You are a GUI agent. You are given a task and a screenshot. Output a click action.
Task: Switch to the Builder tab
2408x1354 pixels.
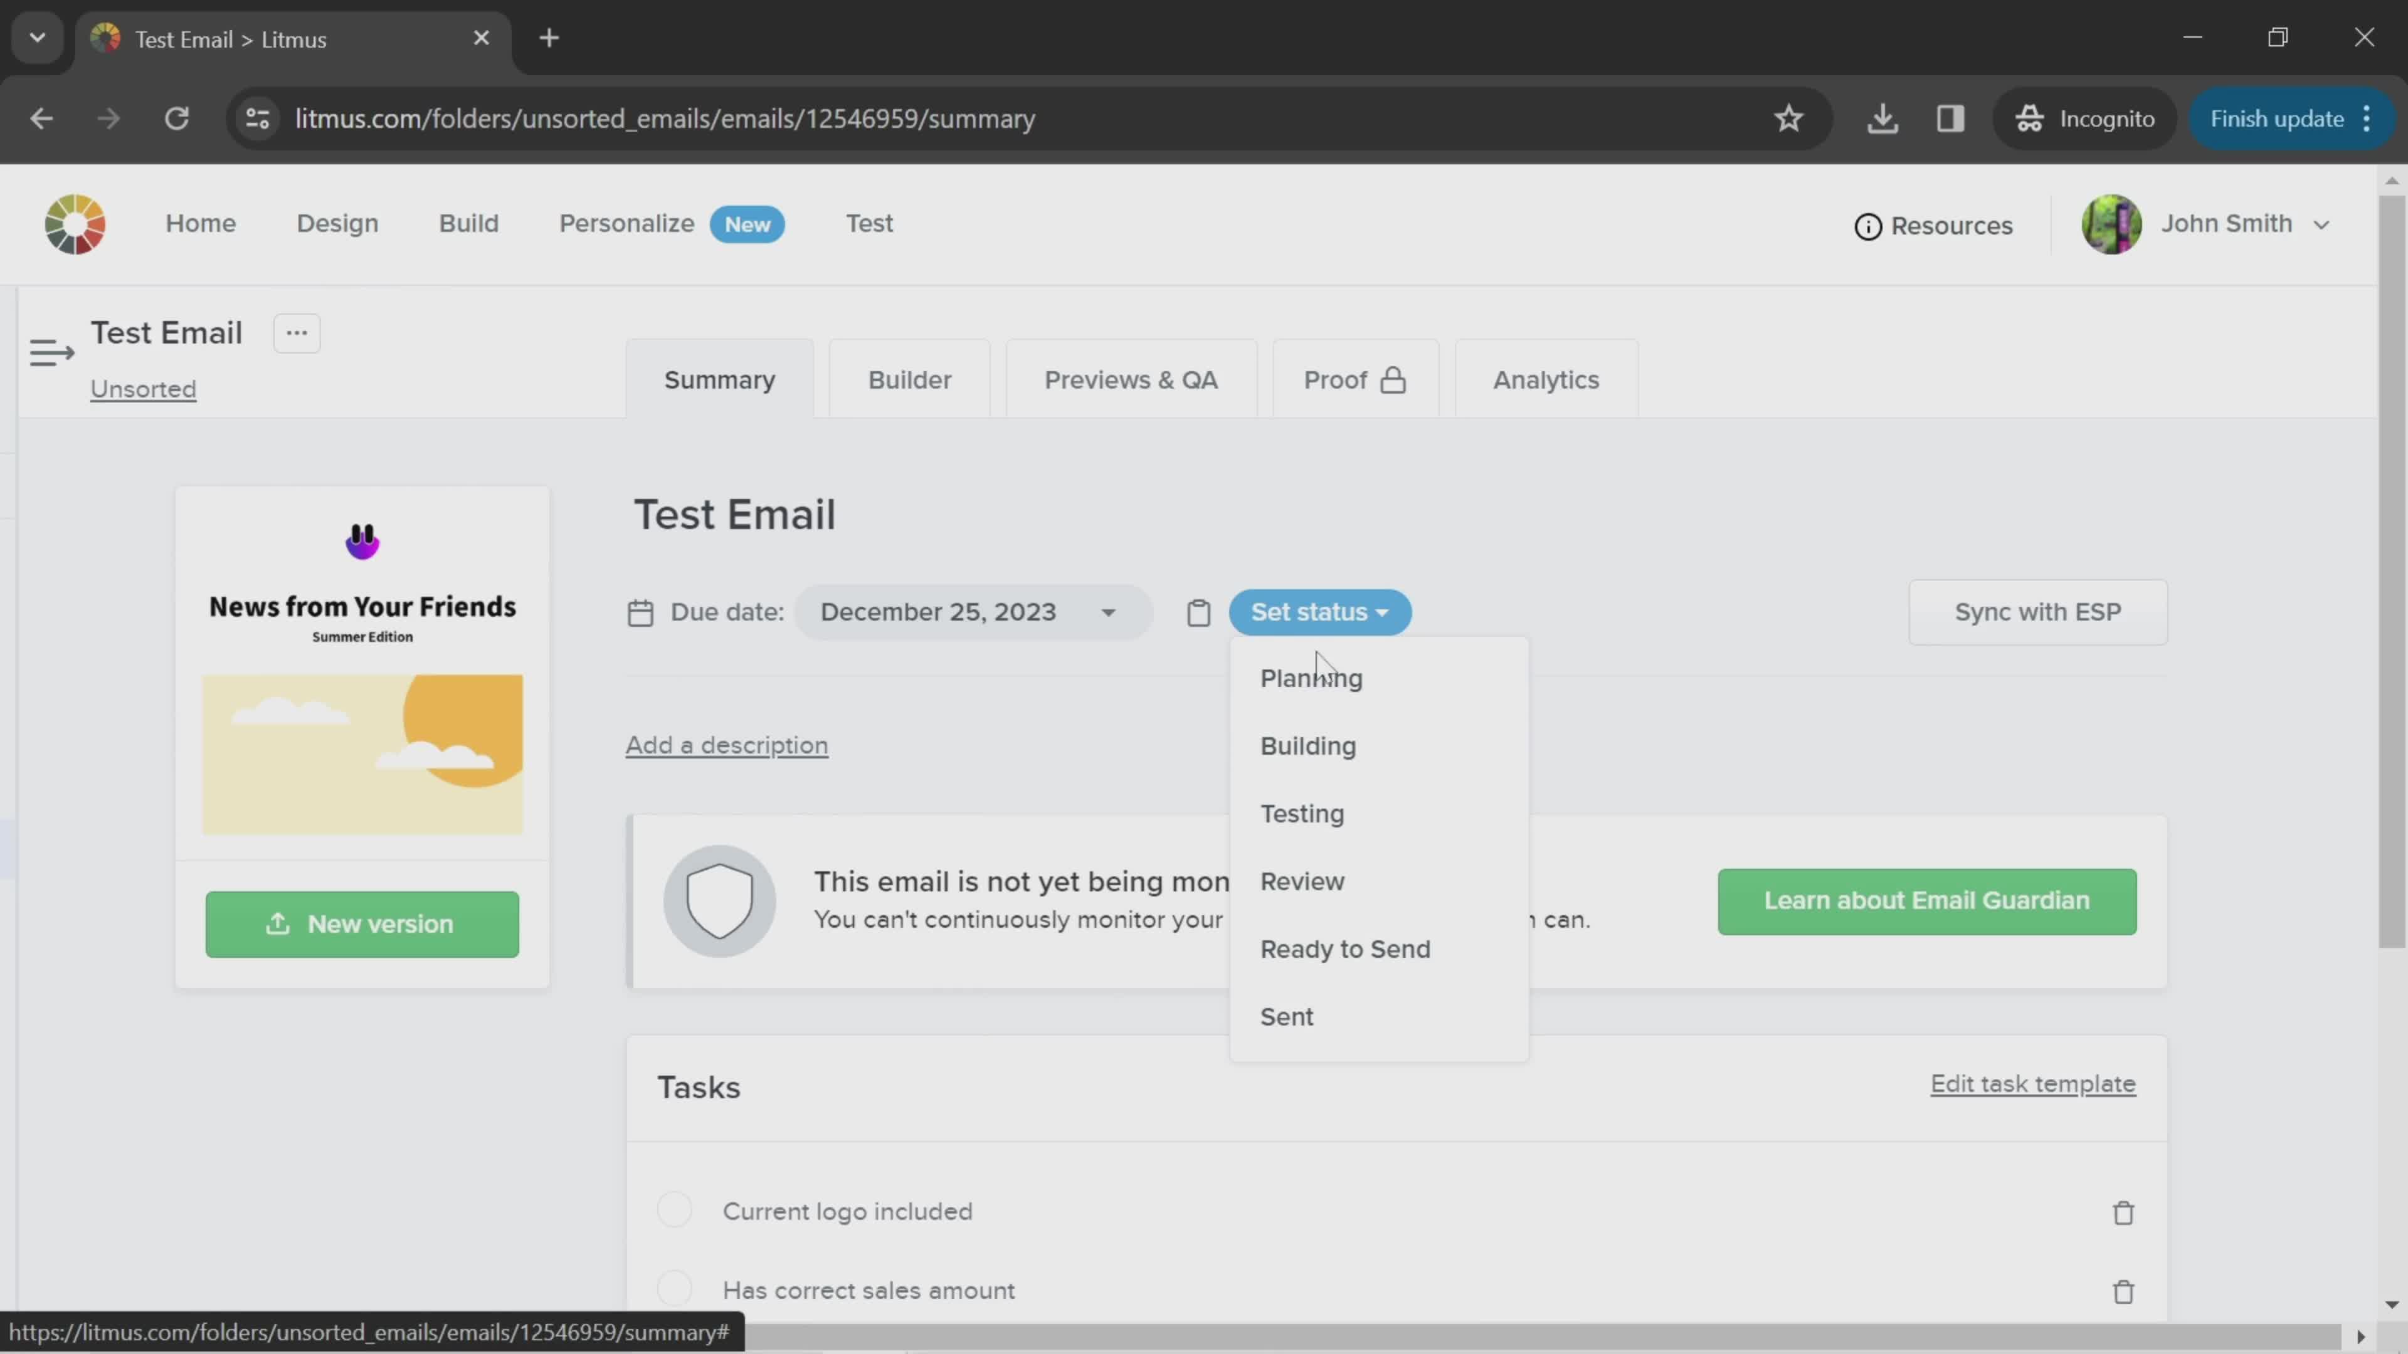909,379
